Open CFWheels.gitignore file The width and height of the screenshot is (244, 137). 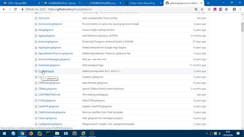pos(49,83)
